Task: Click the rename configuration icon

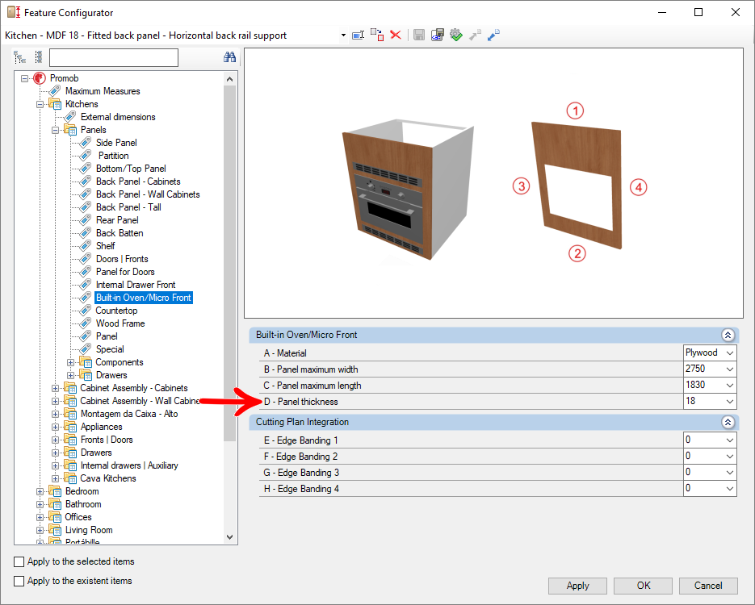Action: [358, 35]
